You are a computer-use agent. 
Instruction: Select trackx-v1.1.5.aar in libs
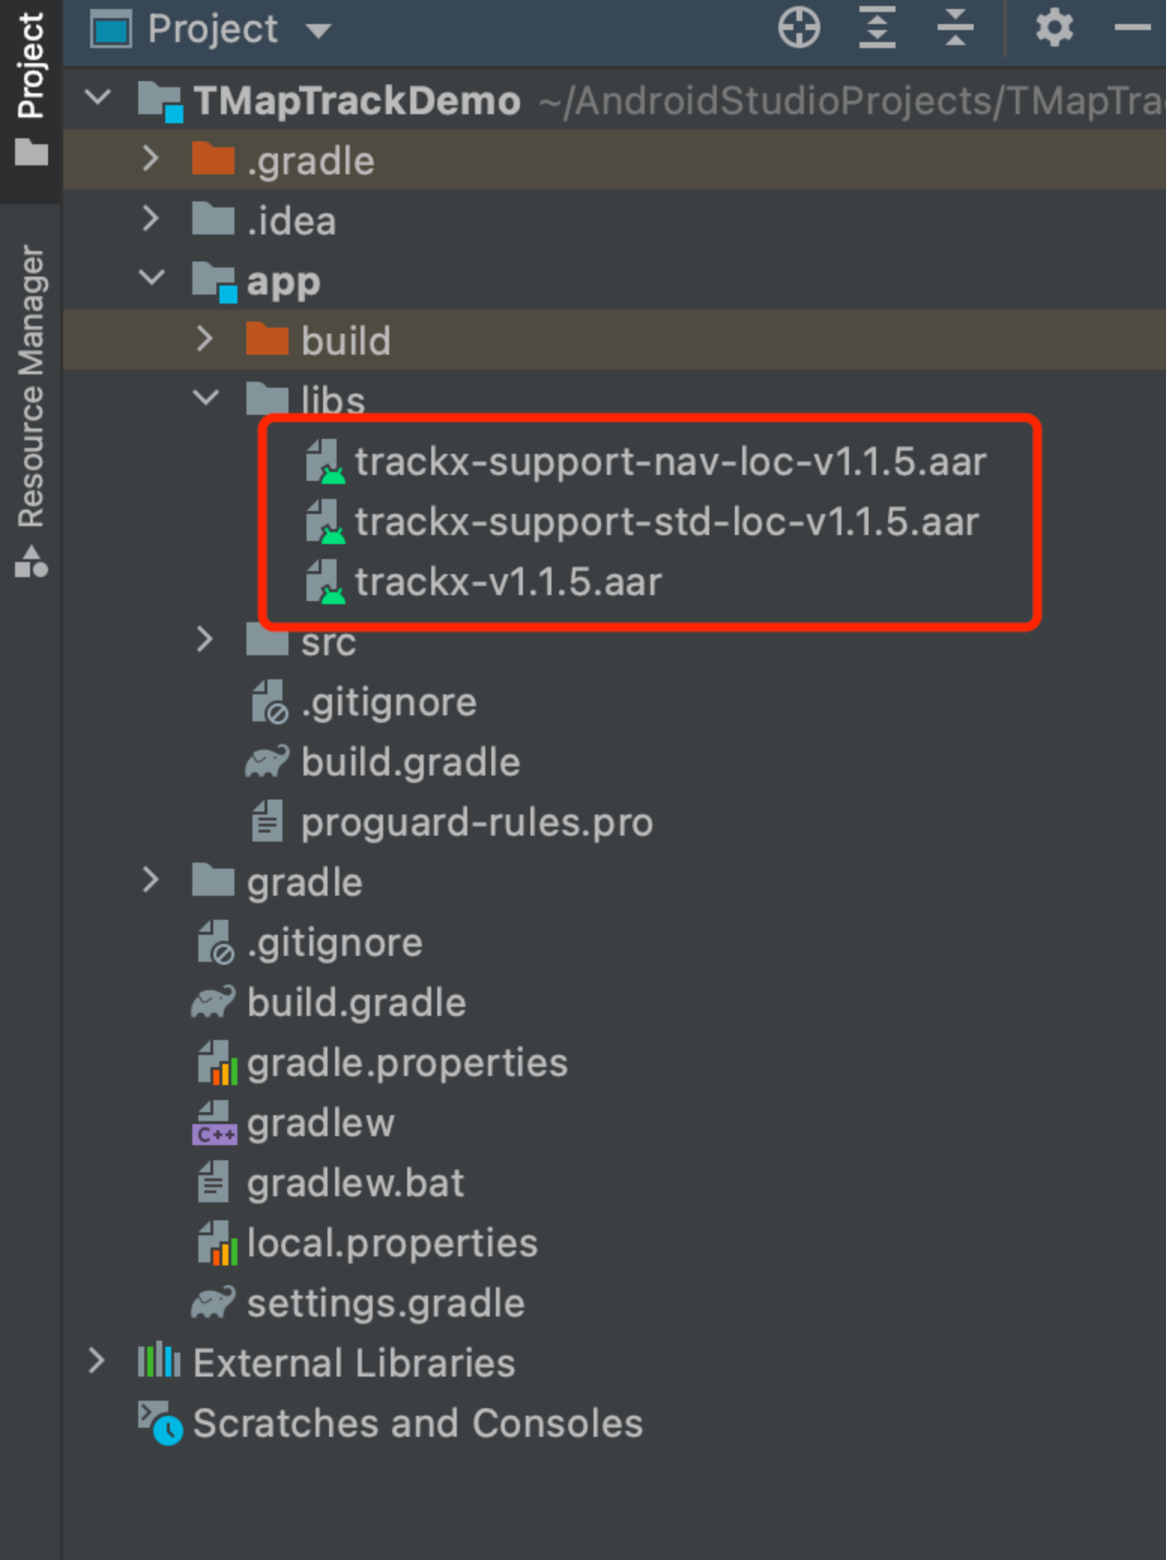[x=509, y=580]
